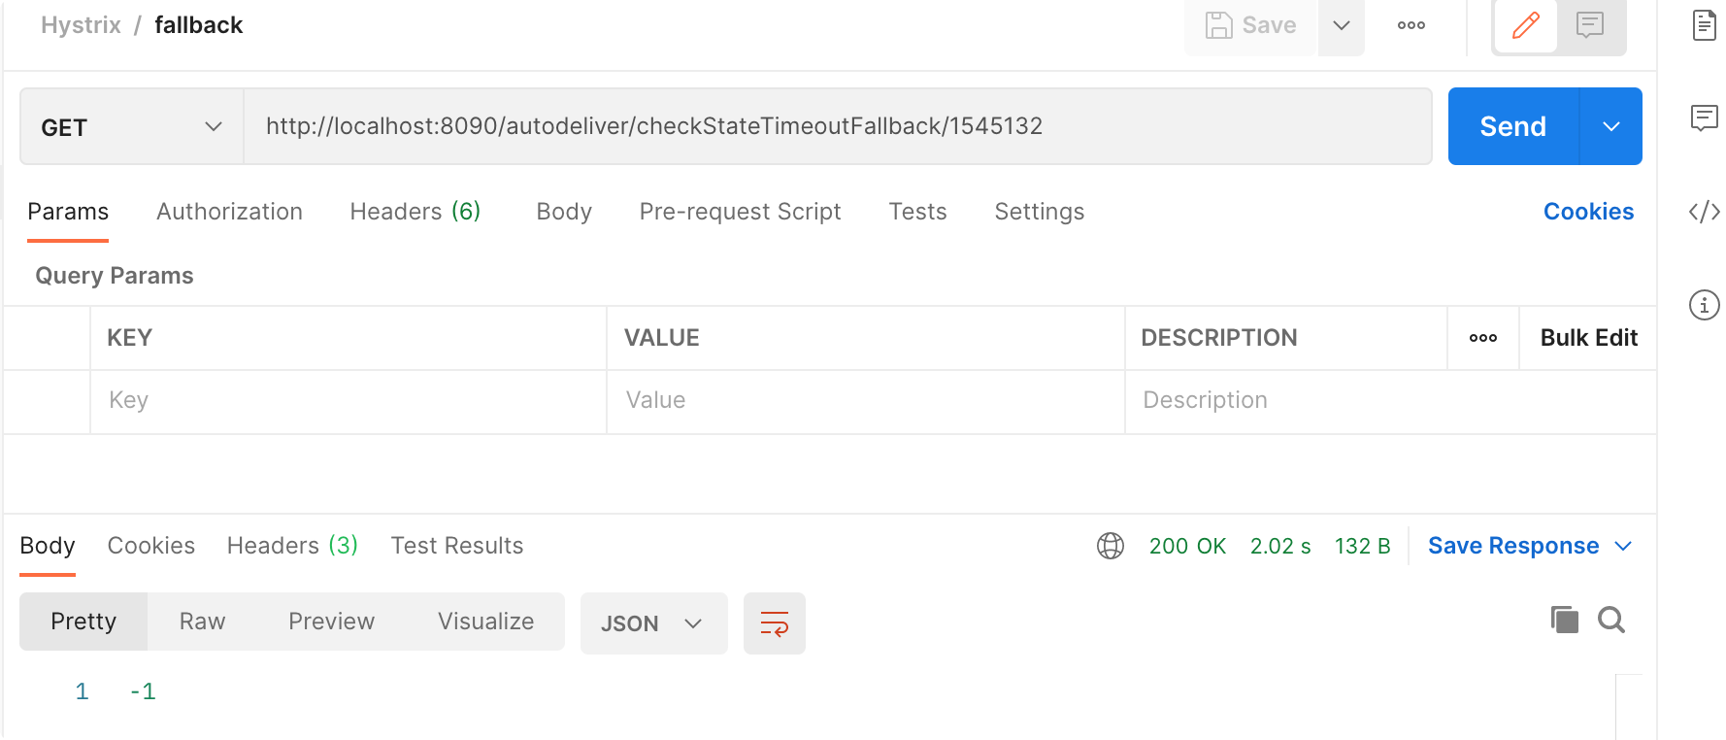
Task: Toggle line wrap icon
Action: point(774,623)
